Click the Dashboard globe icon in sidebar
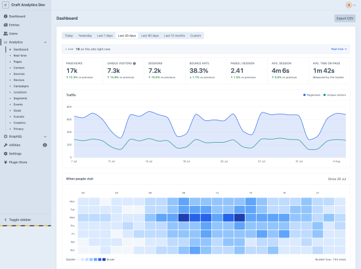Screen dimensions: 361x269 pyautogui.click(x=5, y=16)
